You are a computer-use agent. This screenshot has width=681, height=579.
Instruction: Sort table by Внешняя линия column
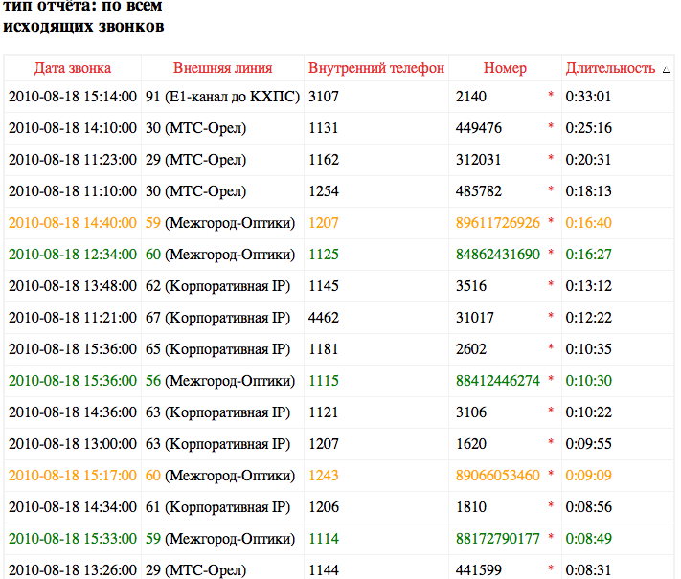click(x=222, y=68)
